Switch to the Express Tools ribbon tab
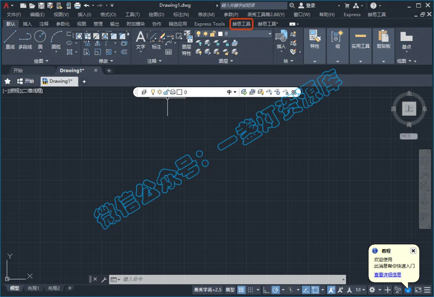The height and width of the screenshot is (297, 434). click(209, 24)
